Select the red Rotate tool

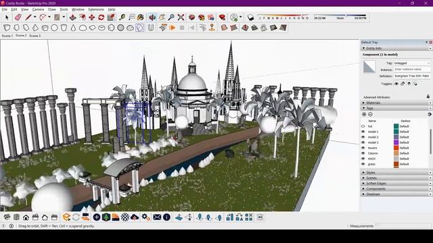tap(101, 18)
